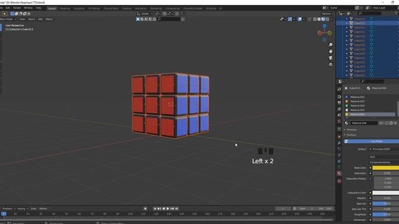
Task: Click the green Y axis gizmo handle
Action: [x=330, y=33]
